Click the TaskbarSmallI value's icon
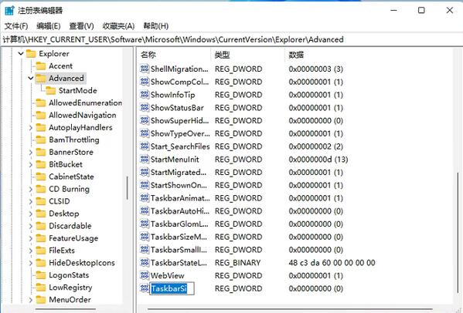Image resolution: width=463 pixels, height=313 pixels. pyautogui.click(x=145, y=250)
